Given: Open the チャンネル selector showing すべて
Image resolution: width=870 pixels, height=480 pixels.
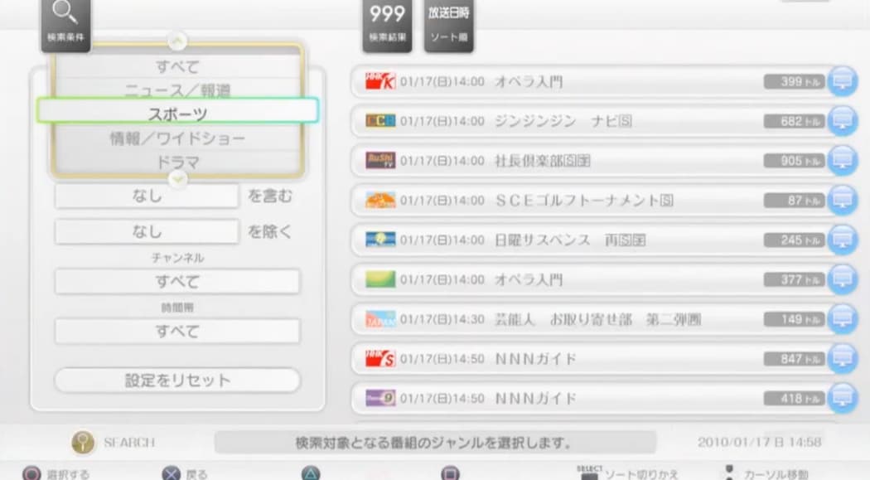Looking at the screenshot, I should pyautogui.click(x=176, y=282).
